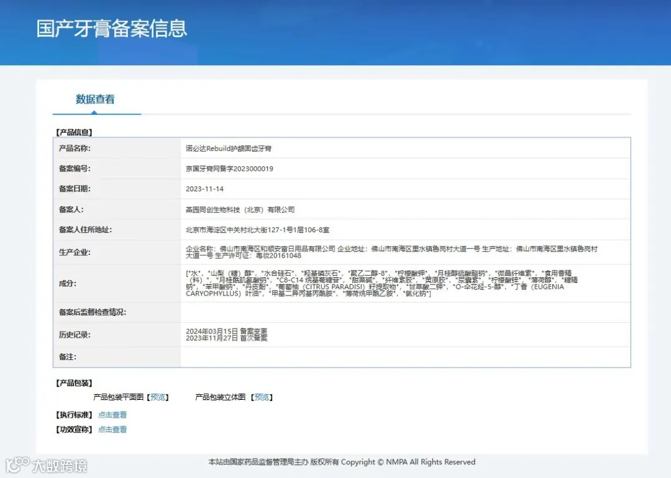
Task: Select the 成分 label
Action: 68,283
